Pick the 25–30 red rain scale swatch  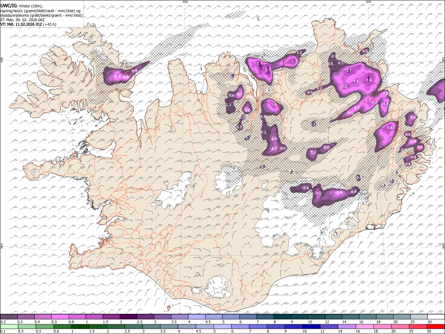pos(418,326)
